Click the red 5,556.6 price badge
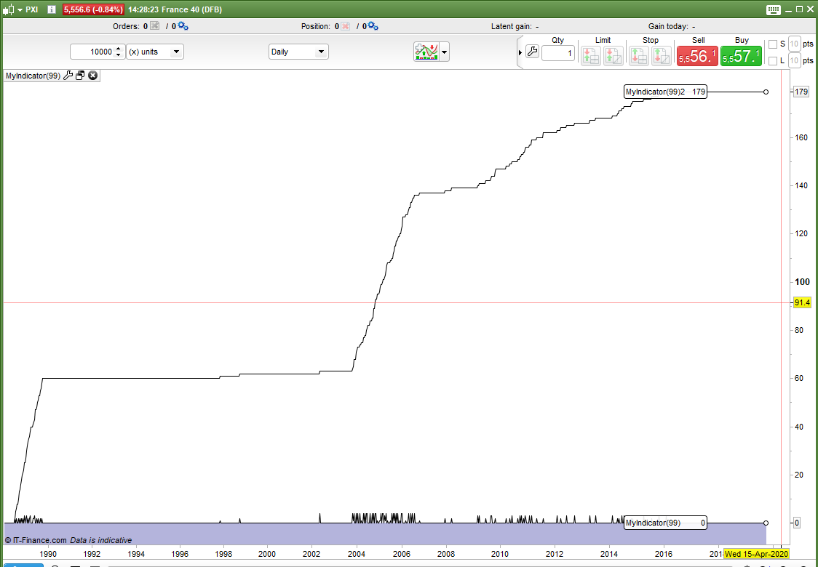818x567 pixels. (x=93, y=9)
